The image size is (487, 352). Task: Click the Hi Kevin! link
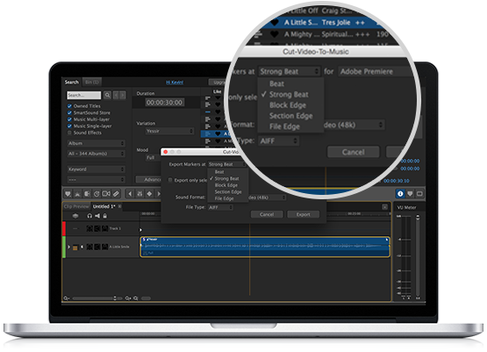(175, 83)
